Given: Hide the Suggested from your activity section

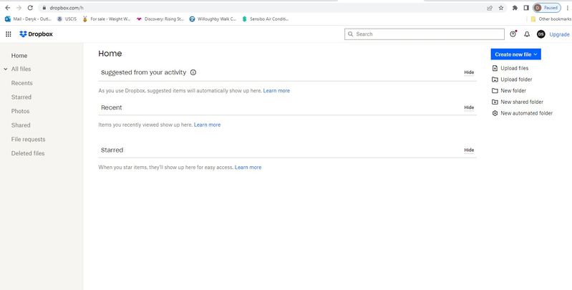Looking at the screenshot, I should [469, 72].
